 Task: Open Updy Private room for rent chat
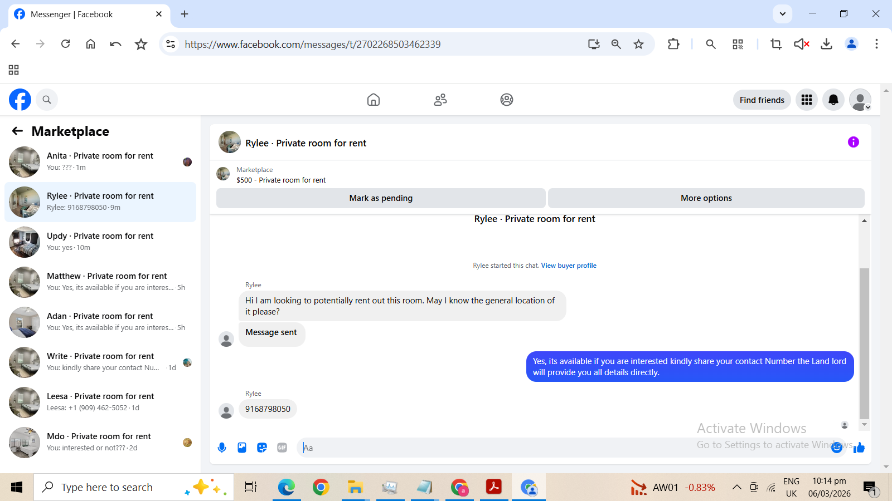(x=100, y=242)
